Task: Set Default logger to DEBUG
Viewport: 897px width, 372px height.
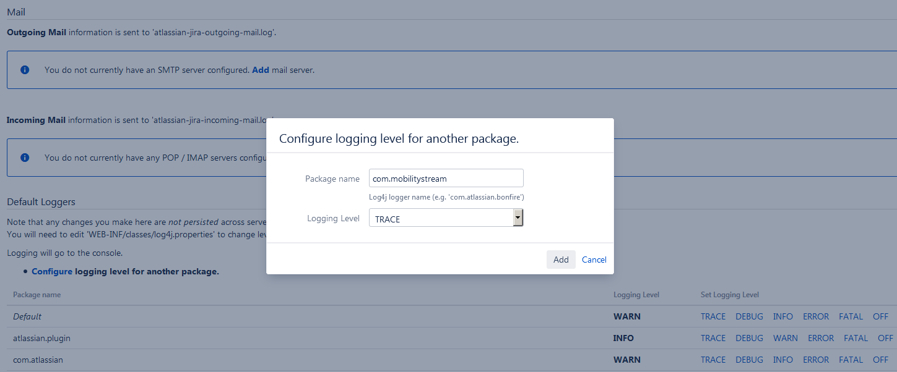Action: [x=749, y=316]
